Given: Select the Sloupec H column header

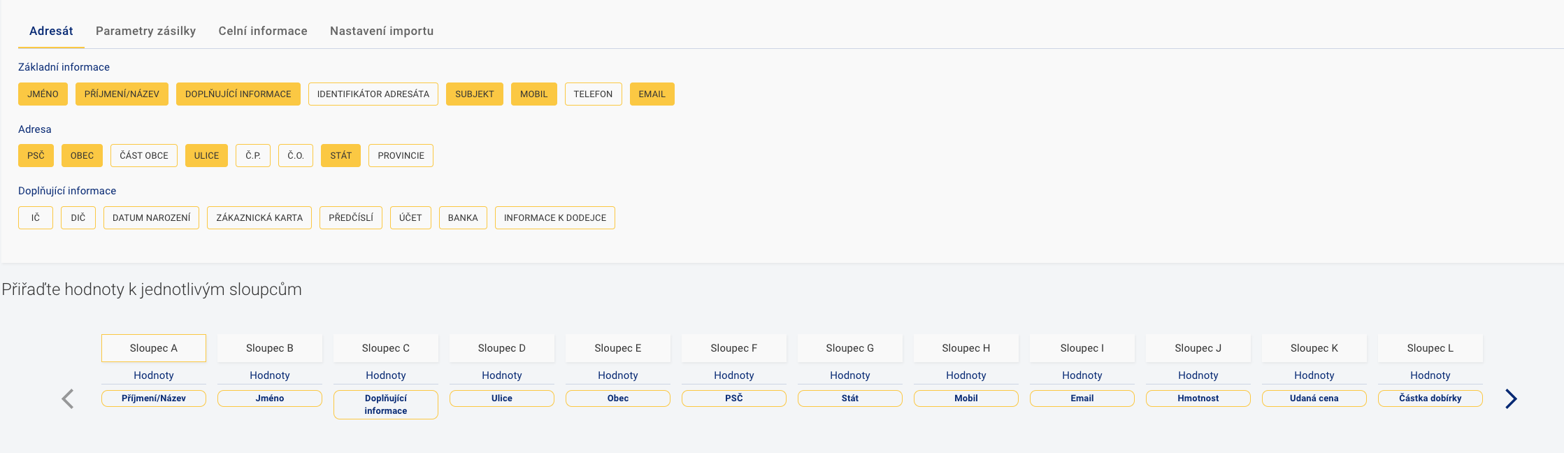Looking at the screenshot, I should coord(966,348).
